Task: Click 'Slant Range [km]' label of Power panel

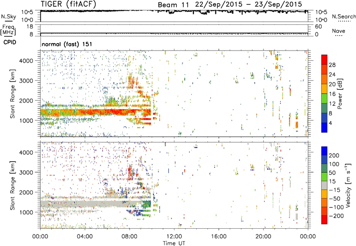Action: (12, 94)
